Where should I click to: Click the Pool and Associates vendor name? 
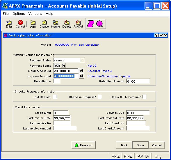click(85, 45)
